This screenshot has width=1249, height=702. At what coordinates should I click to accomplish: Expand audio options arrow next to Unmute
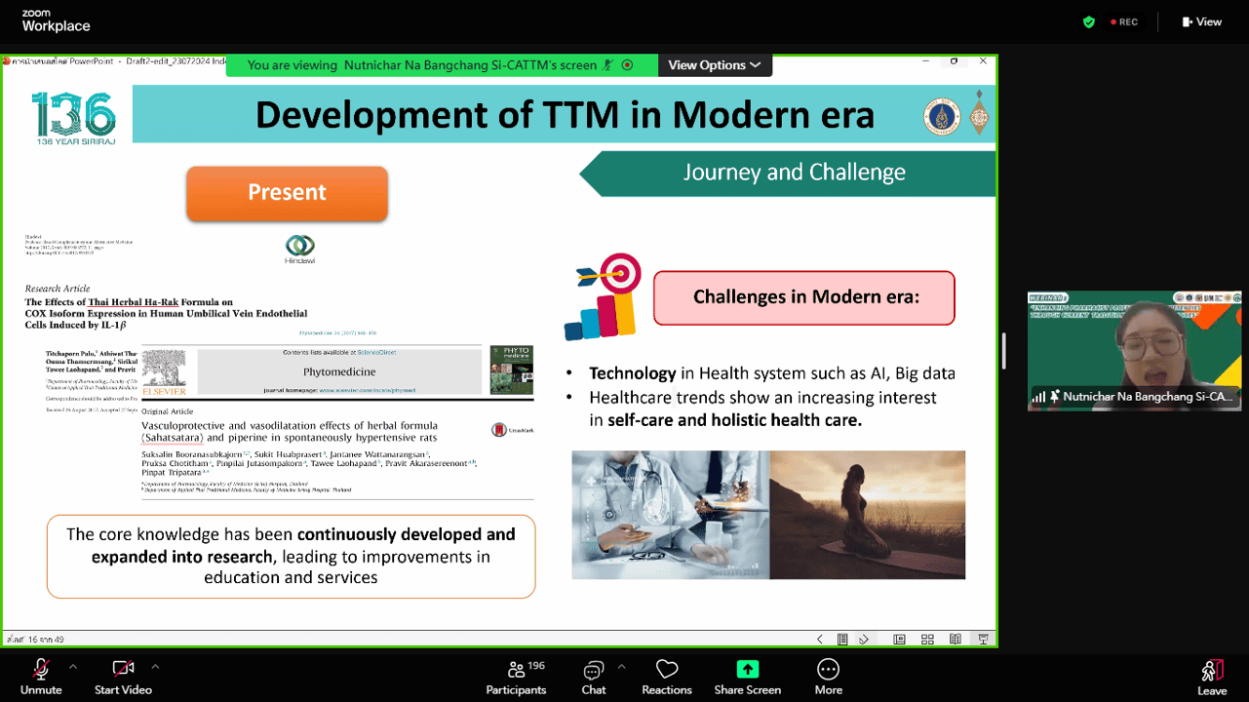[73, 667]
